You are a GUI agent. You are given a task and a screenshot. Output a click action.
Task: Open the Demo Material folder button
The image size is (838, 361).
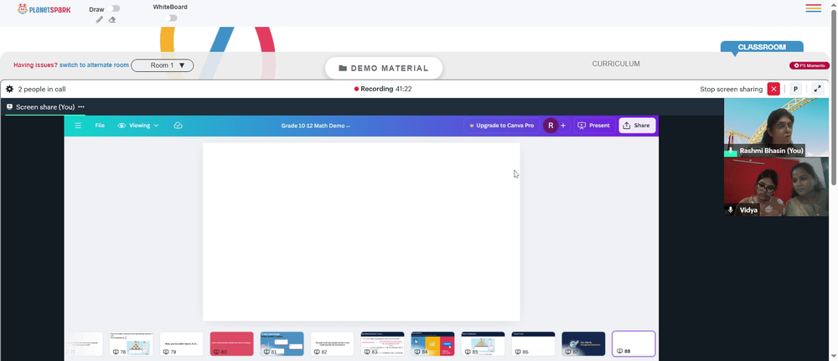(x=384, y=69)
